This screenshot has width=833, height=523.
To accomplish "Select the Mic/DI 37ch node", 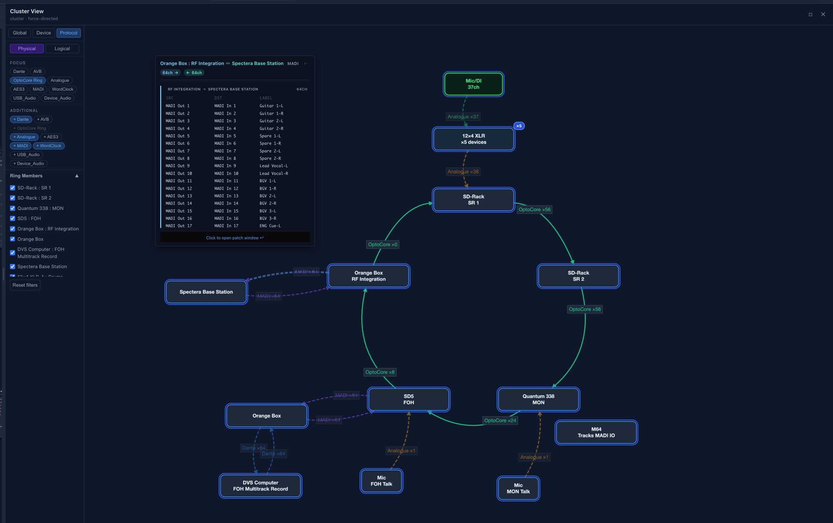I will click(x=474, y=84).
